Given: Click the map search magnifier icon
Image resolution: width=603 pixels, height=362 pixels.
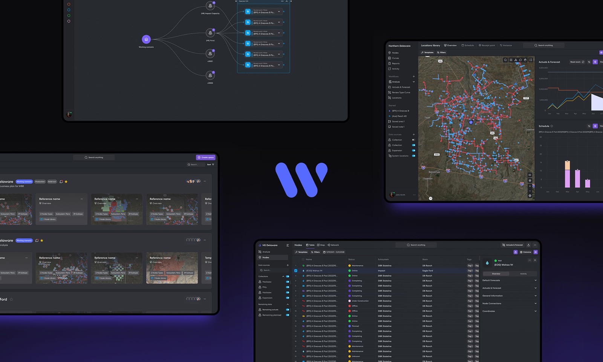Looking at the screenshot, I should point(506,60).
